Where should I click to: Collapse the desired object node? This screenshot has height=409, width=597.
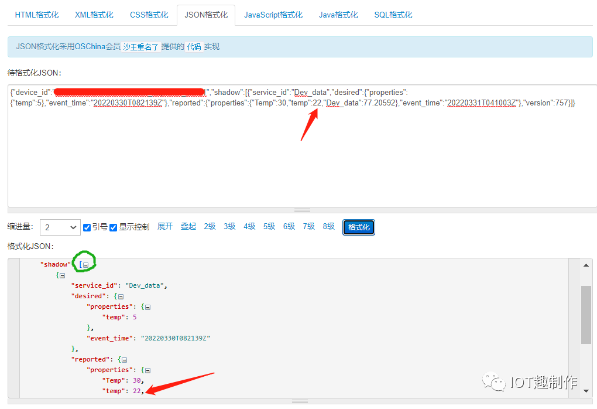(x=120, y=296)
